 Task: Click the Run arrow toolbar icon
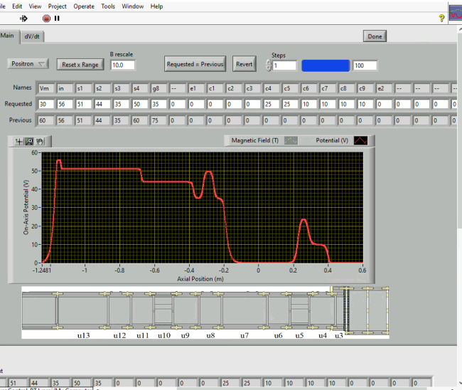pos(24,18)
